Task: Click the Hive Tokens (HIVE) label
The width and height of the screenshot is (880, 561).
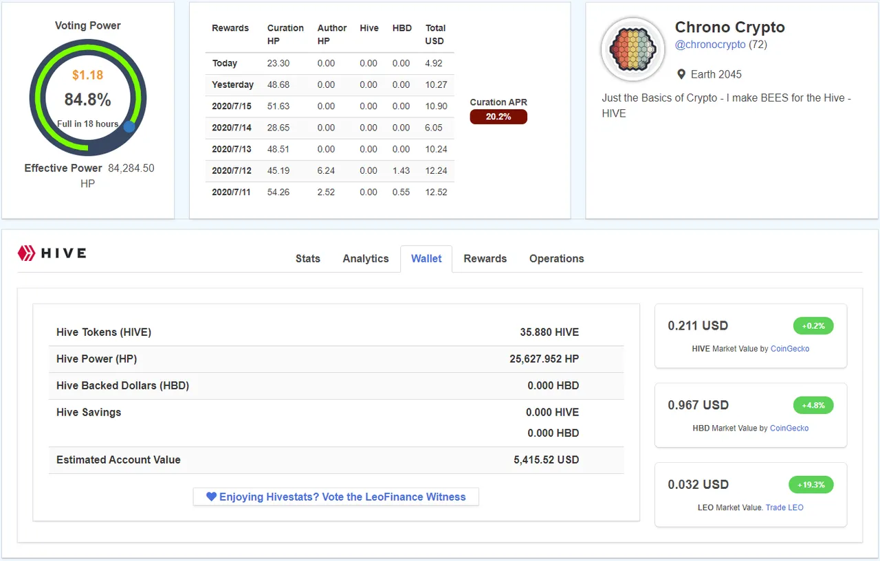Action: pos(104,332)
